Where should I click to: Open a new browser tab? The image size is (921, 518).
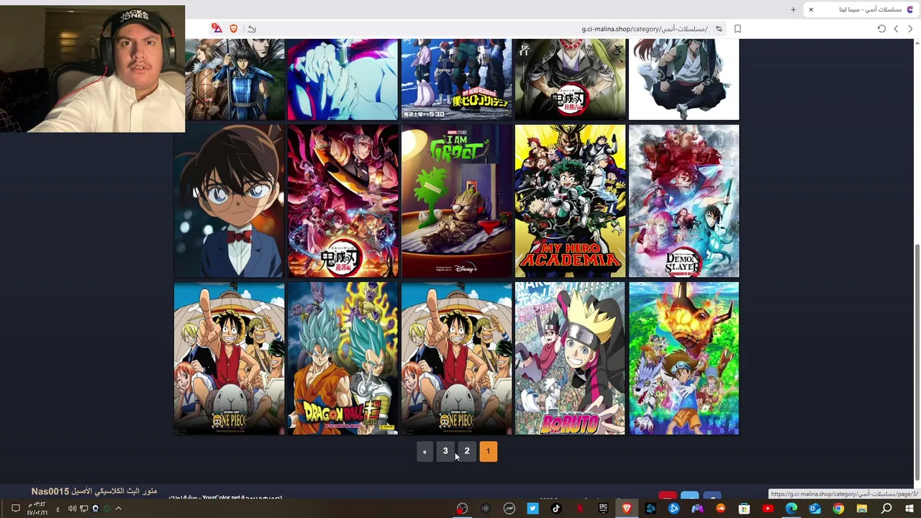tap(793, 9)
